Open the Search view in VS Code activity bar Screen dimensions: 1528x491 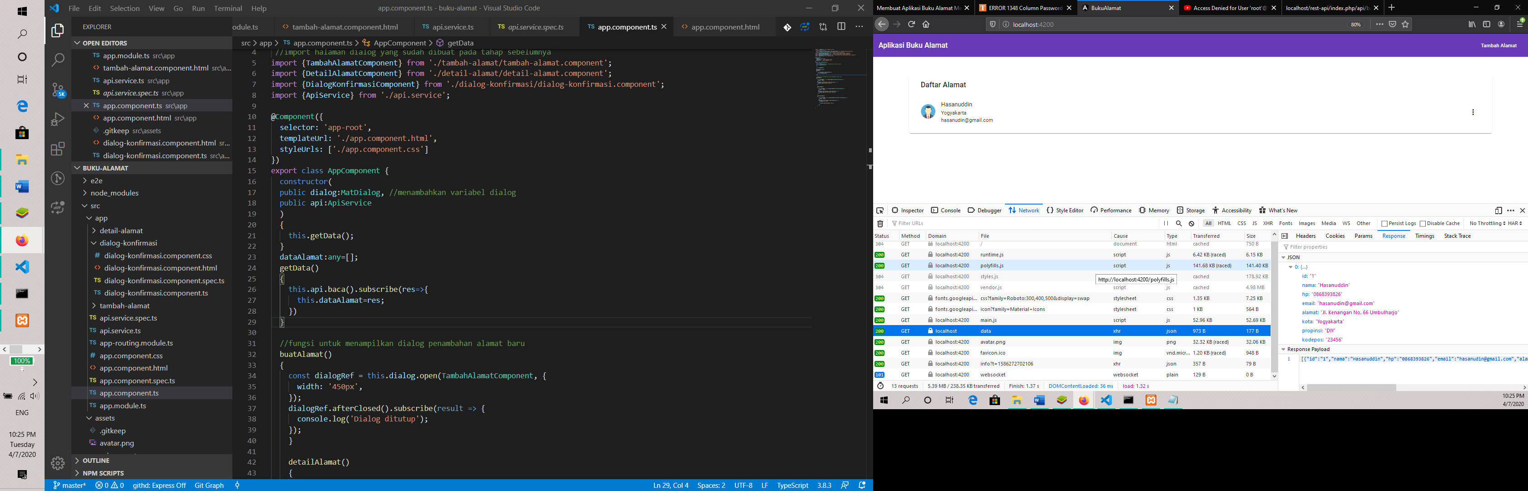click(x=58, y=60)
